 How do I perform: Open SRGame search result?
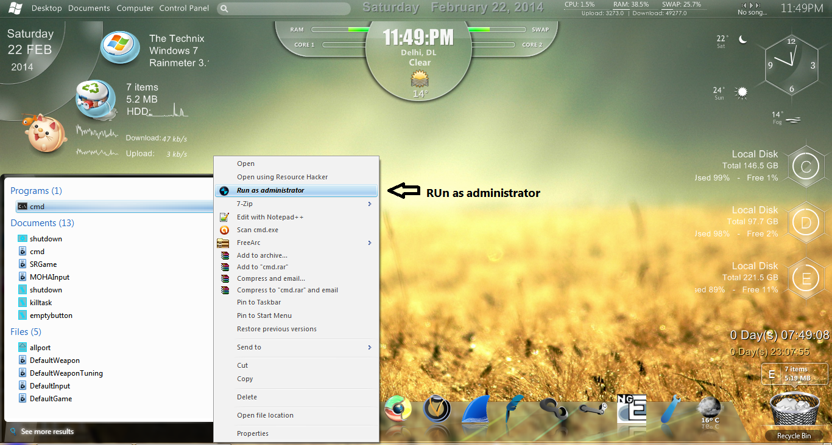[x=43, y=264]
